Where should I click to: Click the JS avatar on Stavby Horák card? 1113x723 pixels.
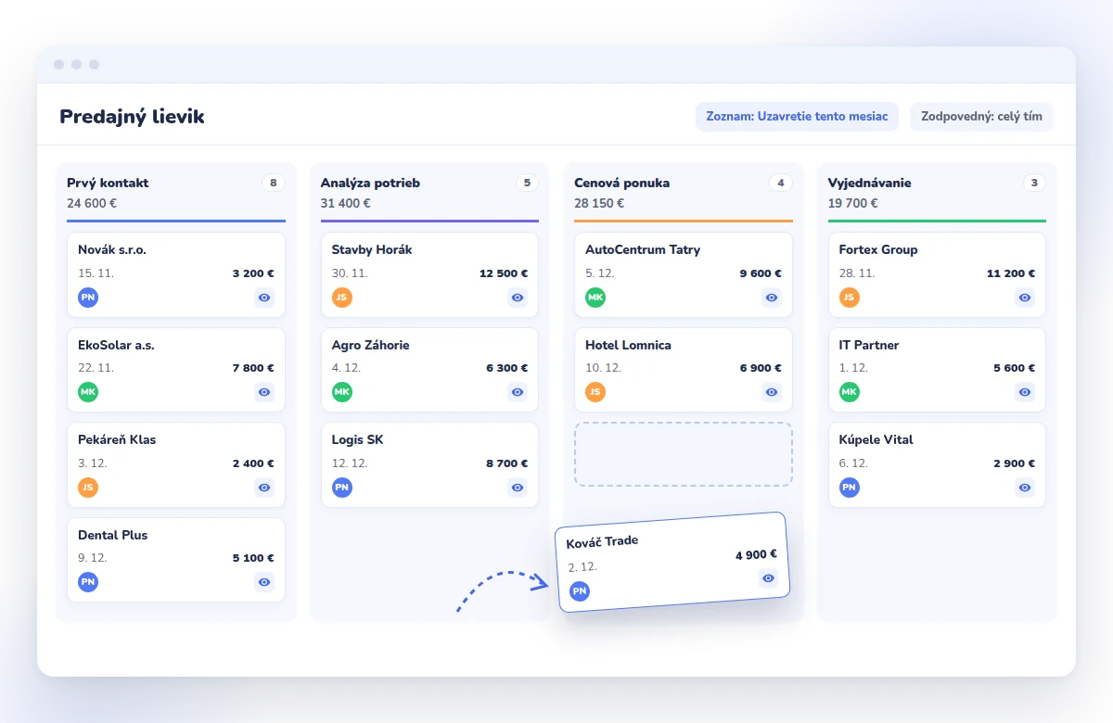(342, 298)
